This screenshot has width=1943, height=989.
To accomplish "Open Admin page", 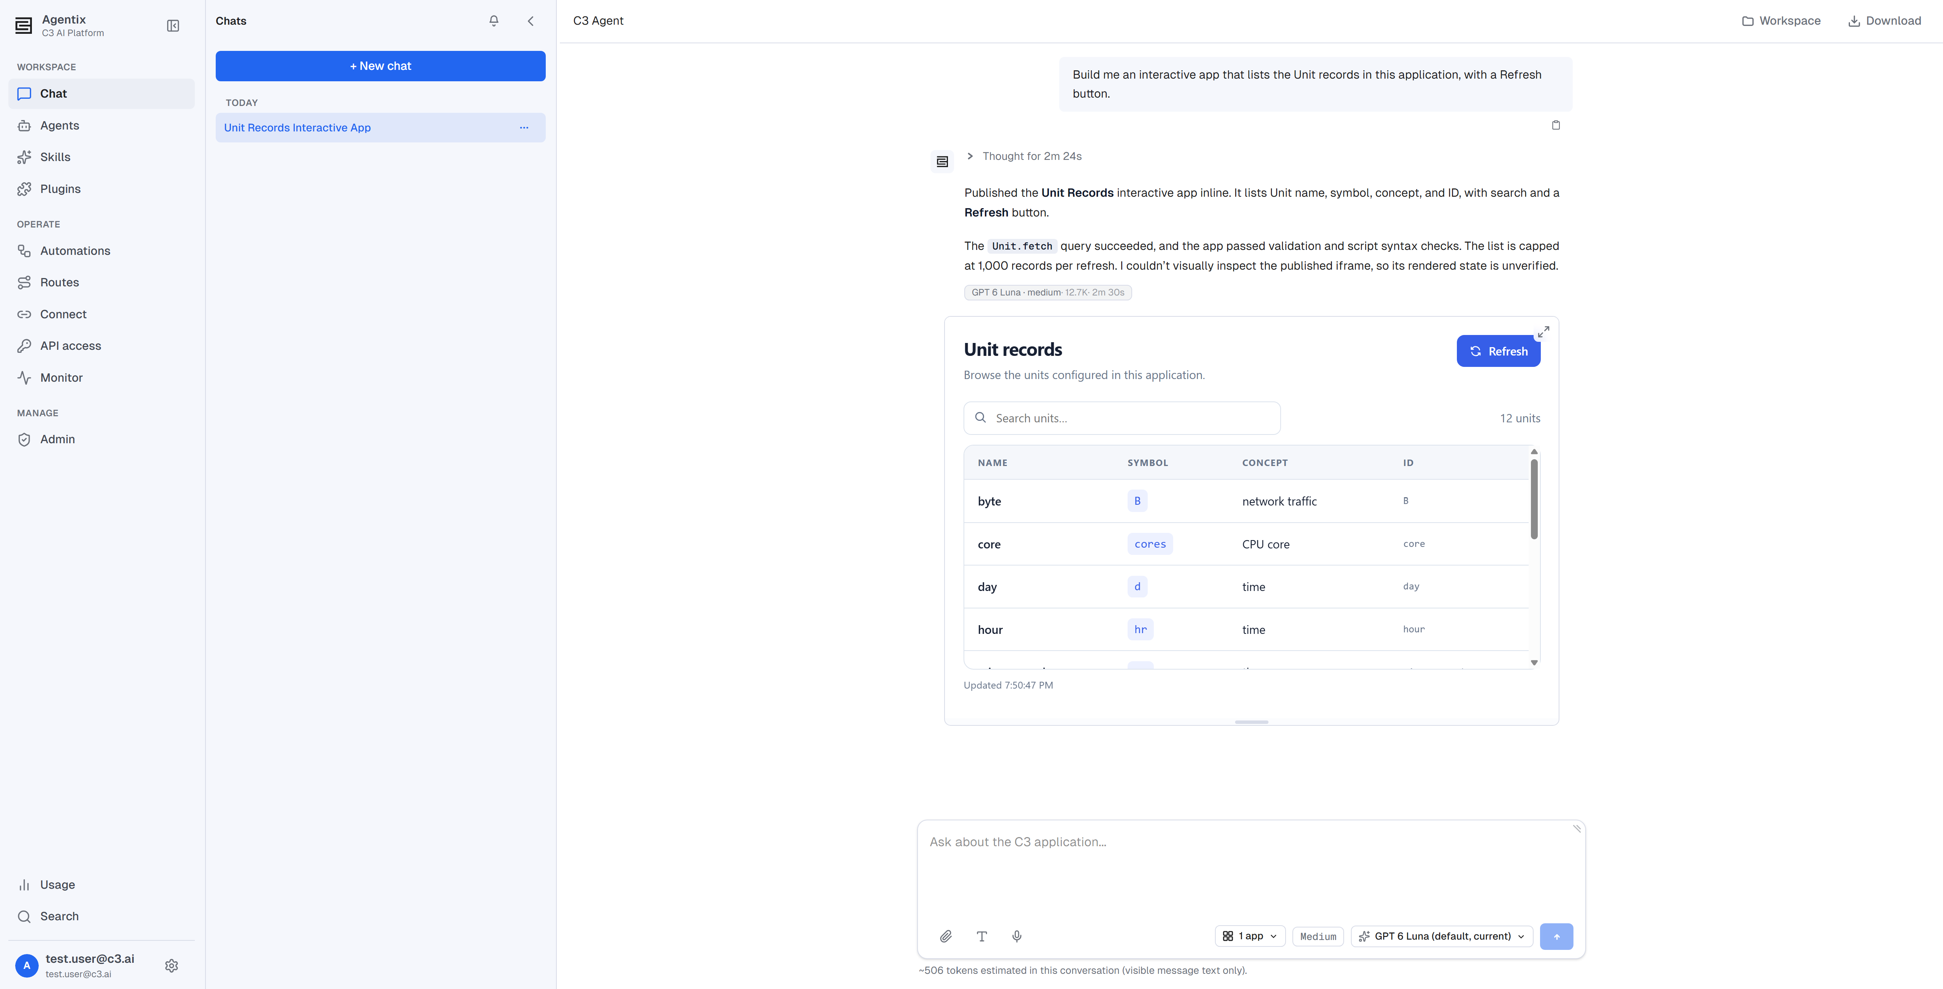I will pos(101,439).
